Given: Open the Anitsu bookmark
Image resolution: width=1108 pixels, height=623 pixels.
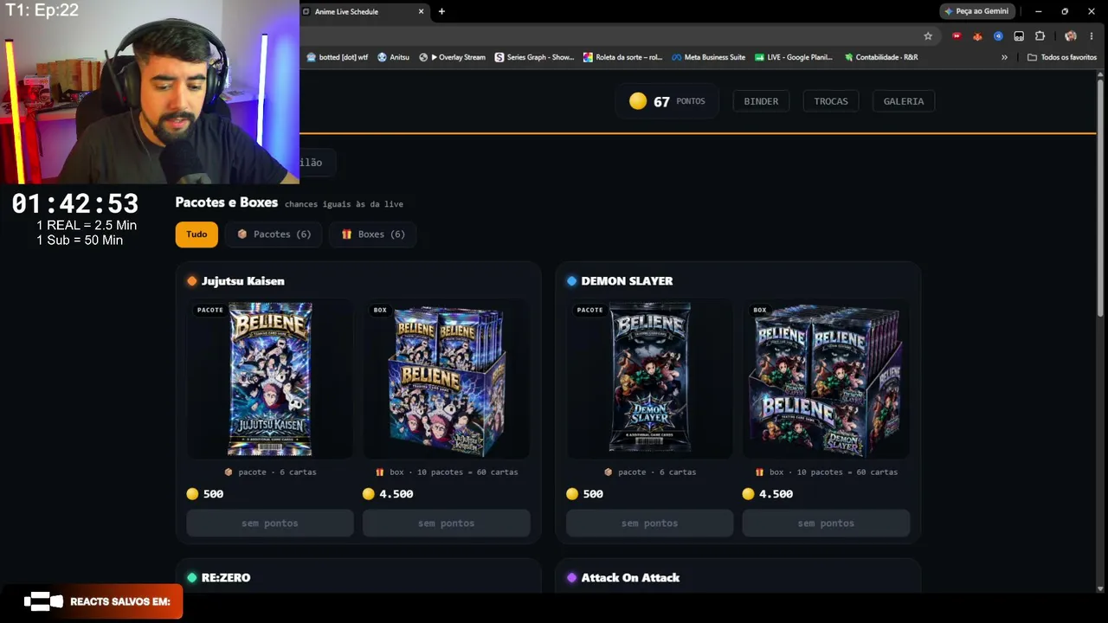Looking at the screenshot, I should pos(393,57).
